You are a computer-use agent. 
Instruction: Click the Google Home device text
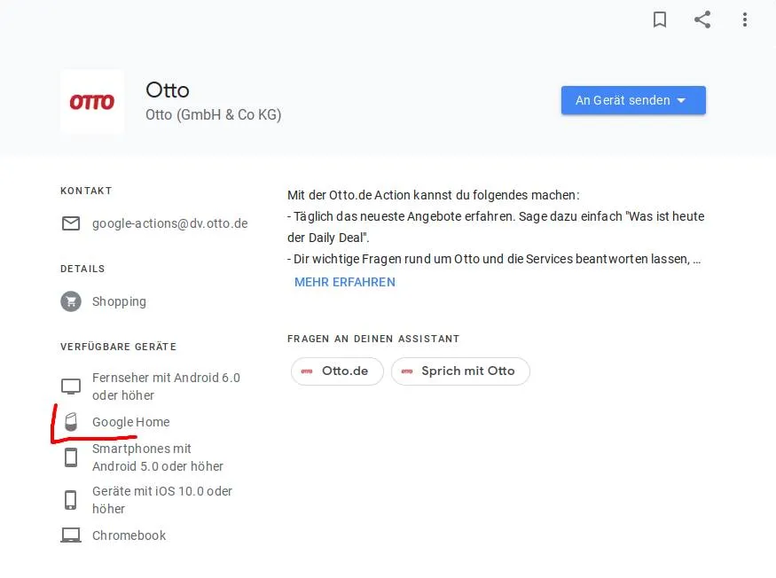[131, 422]
